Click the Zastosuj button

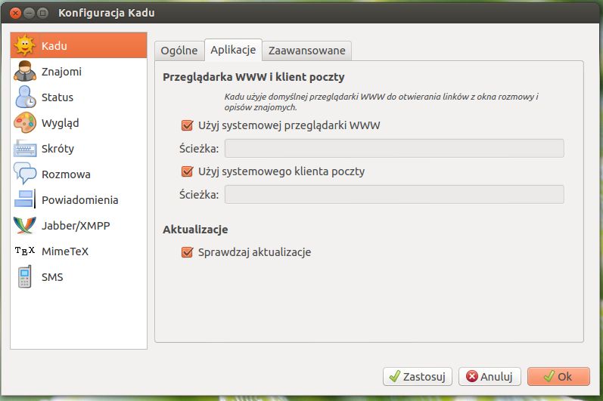[x=417, y=376]
